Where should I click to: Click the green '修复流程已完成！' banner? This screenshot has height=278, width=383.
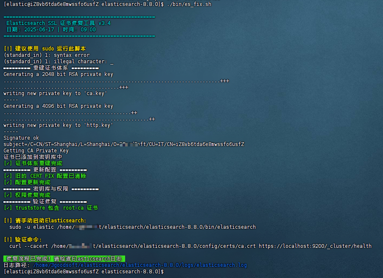coord(64,258)
